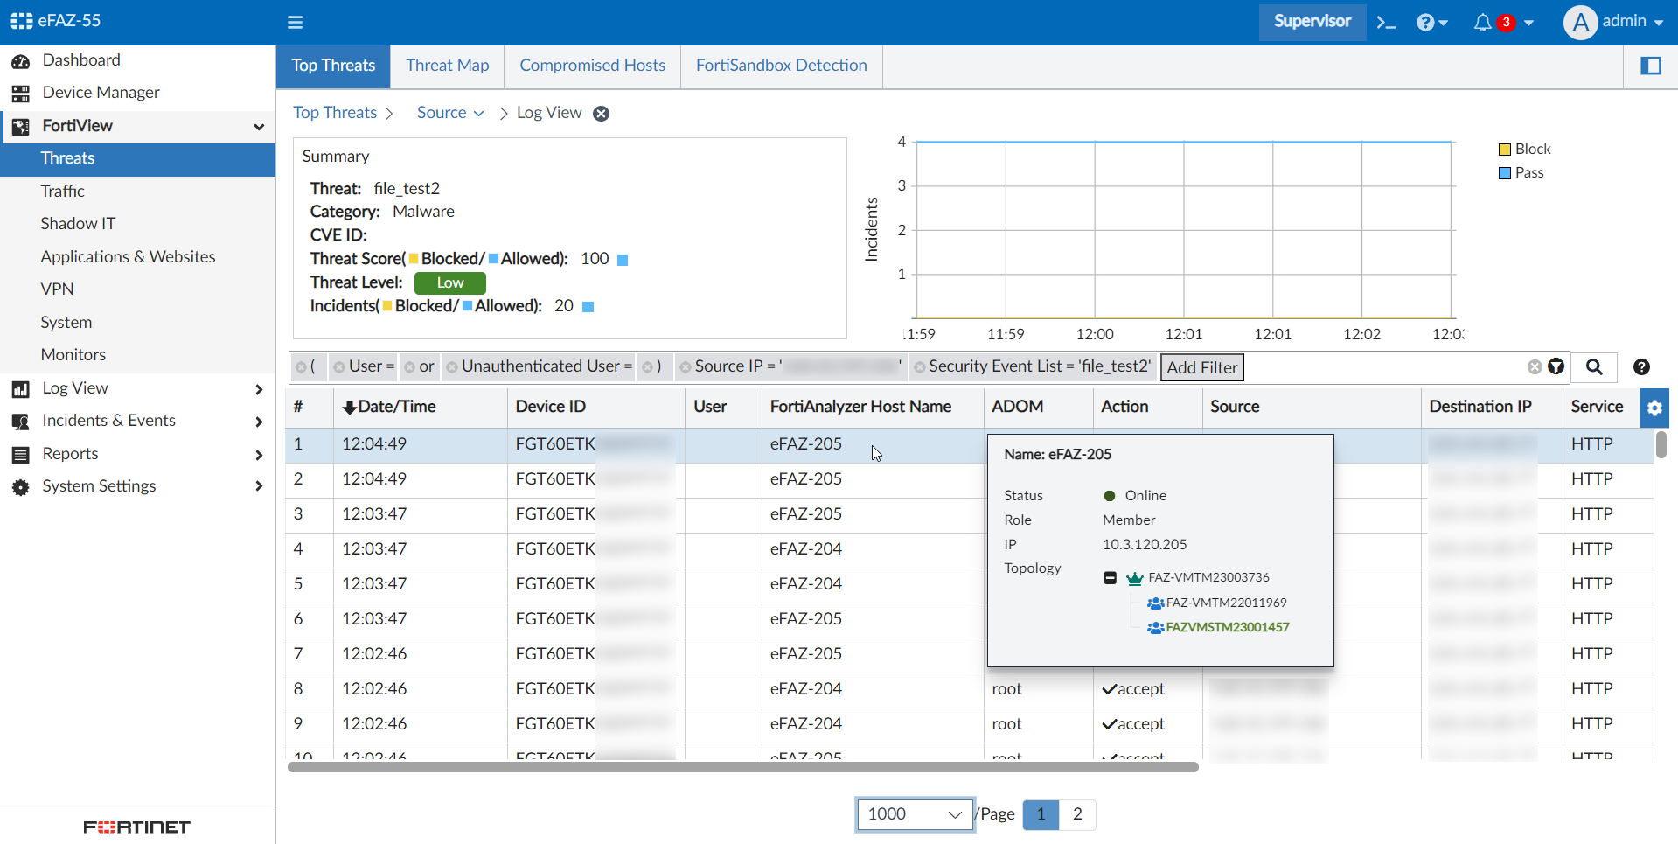The height and width of the screenshot is (844, 1678).
Task: Open the Source breadcrumb dropdown
Action: tap(449, 113)
